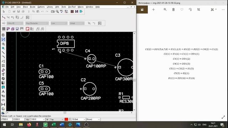Open Firefox from the taskbar

[29, 125]
